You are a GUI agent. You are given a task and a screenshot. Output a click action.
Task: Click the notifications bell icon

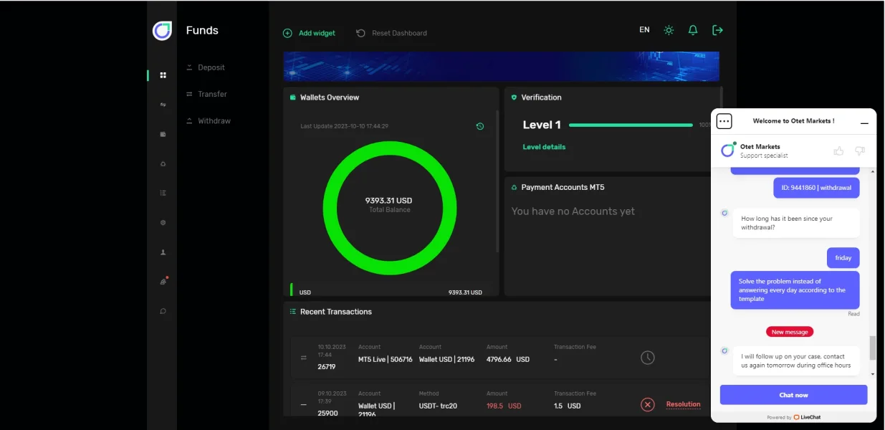tap(693, 30)
